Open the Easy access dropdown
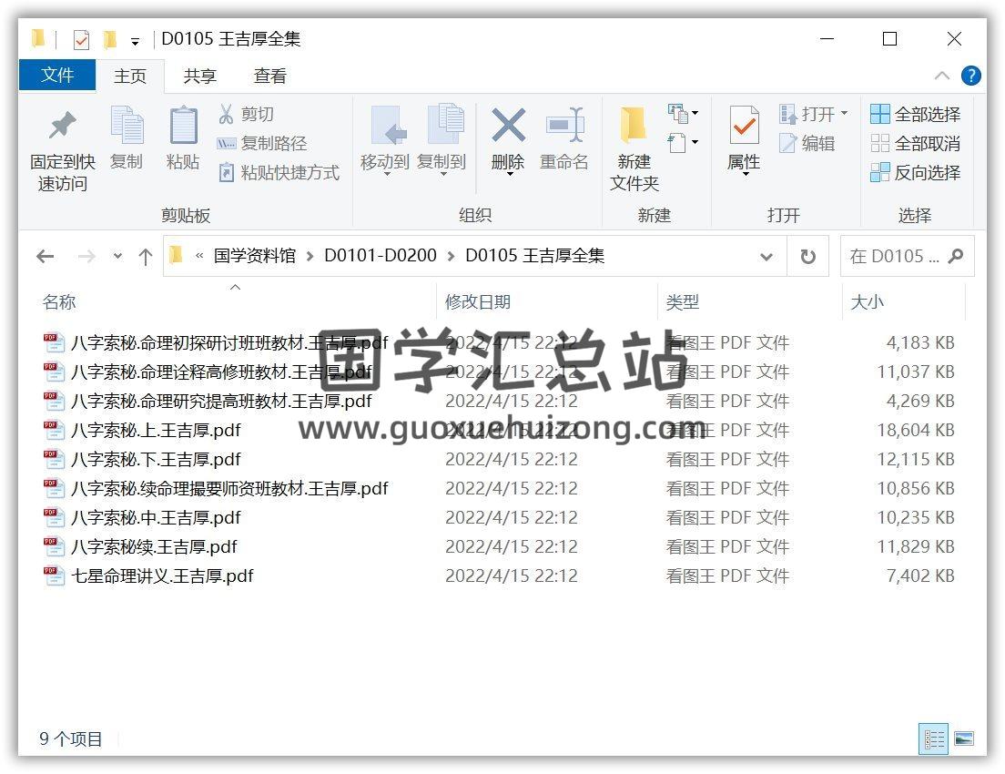This screenshot has width=1005, height=774. click(x=684, y=142)
